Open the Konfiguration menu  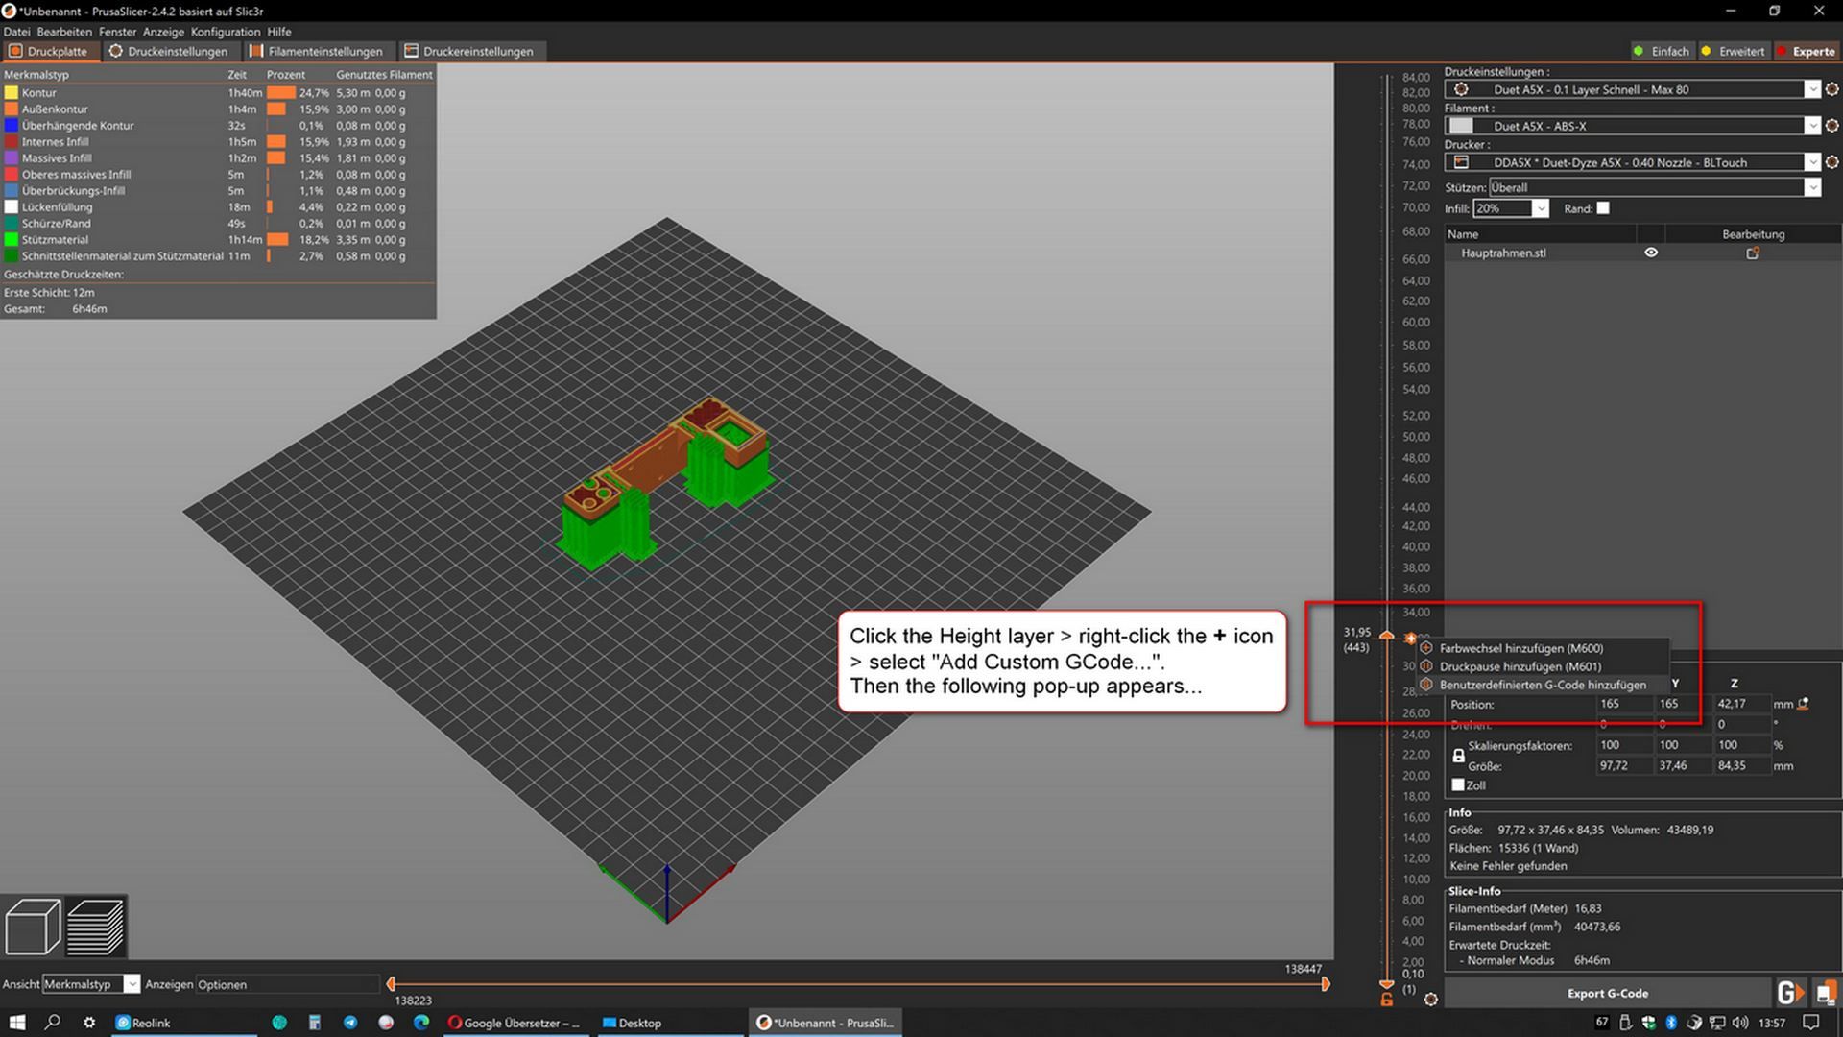coord(226,32)
